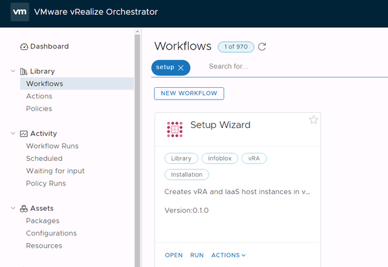Click the Library tag on Setup Wizard

coord(181,158)
